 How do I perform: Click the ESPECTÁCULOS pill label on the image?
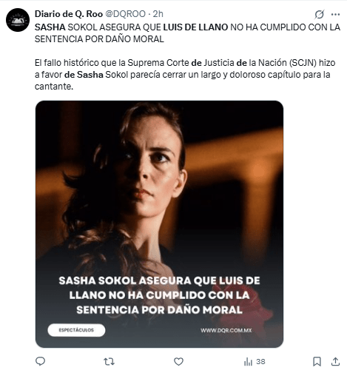[x=76, y=330]
